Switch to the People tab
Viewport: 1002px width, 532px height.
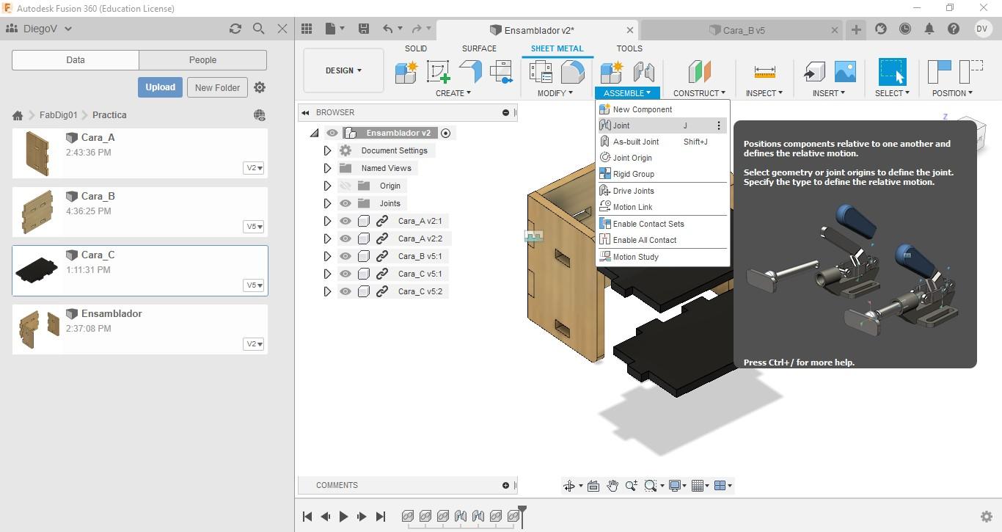(x=202, y=60)
